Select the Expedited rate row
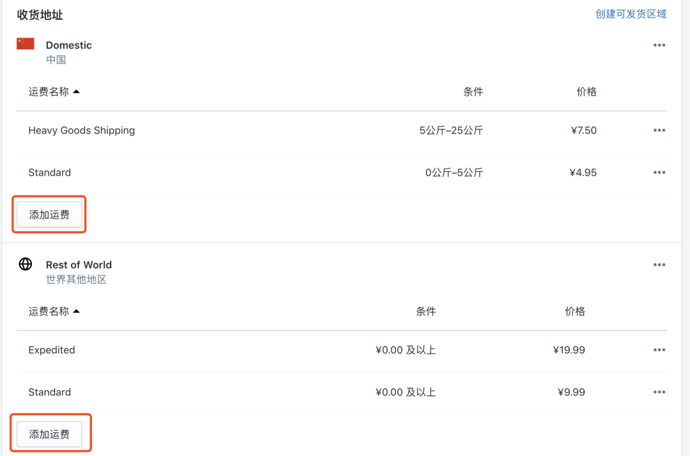Screen dimensions: 690x456 341,351
